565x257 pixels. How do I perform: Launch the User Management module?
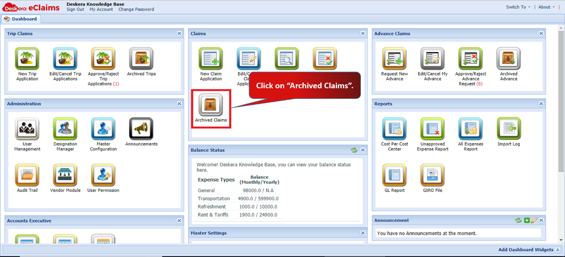tap(27, 129)
